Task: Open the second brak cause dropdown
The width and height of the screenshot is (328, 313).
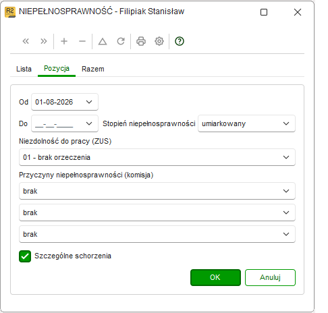Action: [157, 212]
